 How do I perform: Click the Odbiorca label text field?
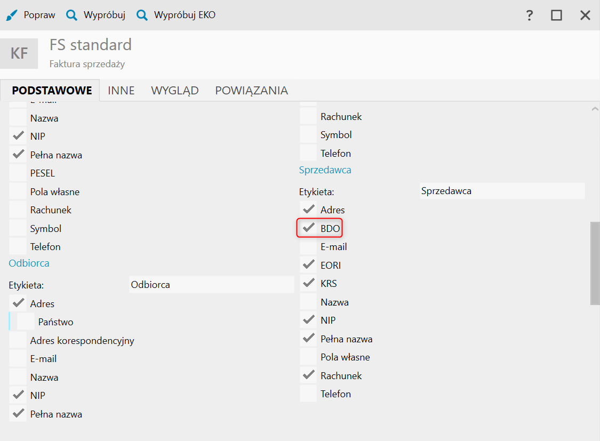[x=212, y=285]
